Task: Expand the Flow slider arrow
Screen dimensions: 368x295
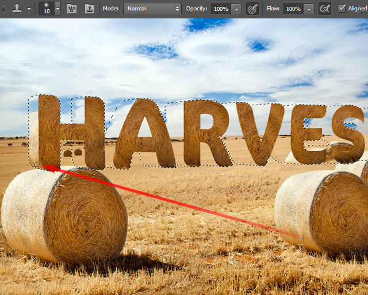Action: pos(309,9)
